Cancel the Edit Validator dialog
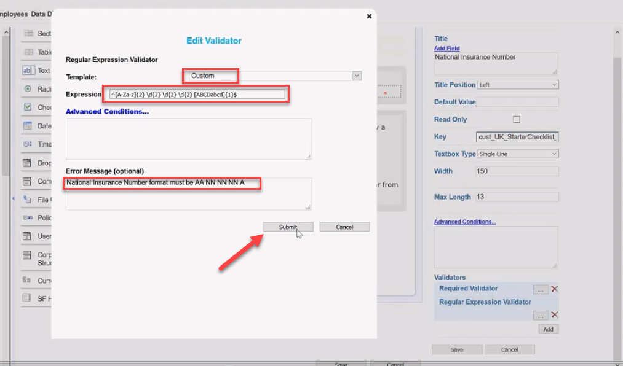This screenshot has width=623, height=366. [344, 227]
